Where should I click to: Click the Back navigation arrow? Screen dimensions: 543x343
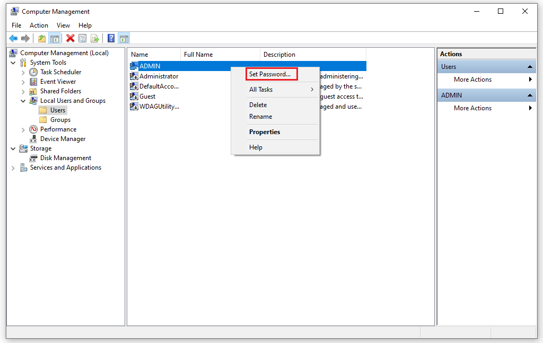tap(13, 38)
